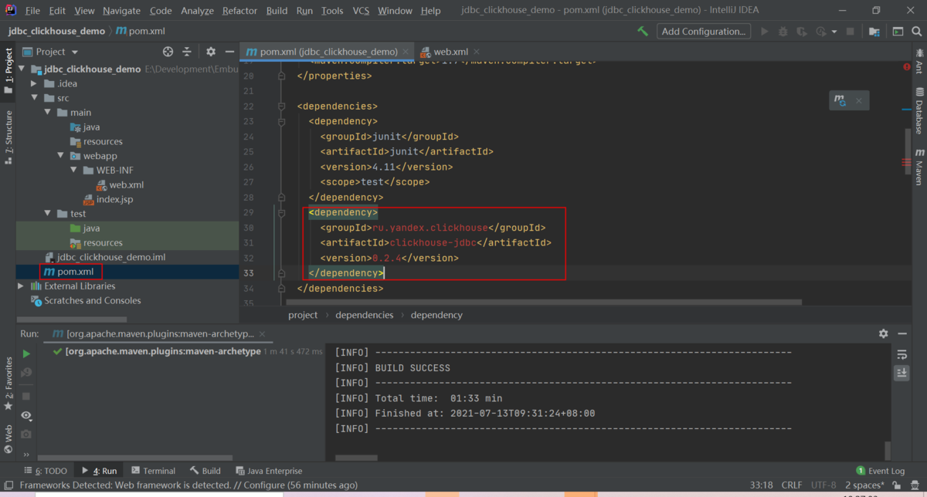Open Java Enterprise tool window
This screenshot has height=497, width=927.
tap(269, 471)
